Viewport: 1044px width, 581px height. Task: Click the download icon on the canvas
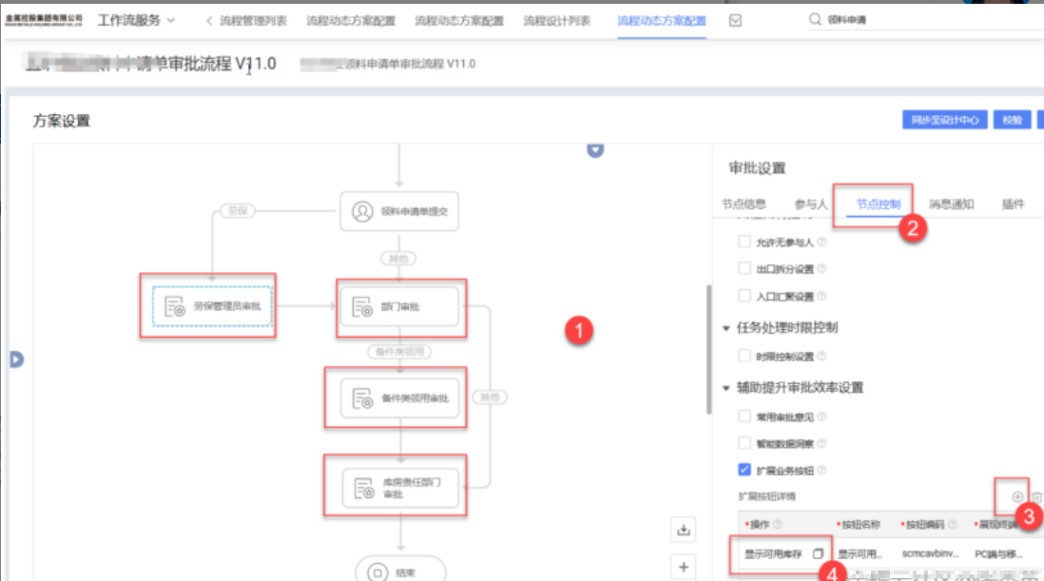click(x=683, y=530)
